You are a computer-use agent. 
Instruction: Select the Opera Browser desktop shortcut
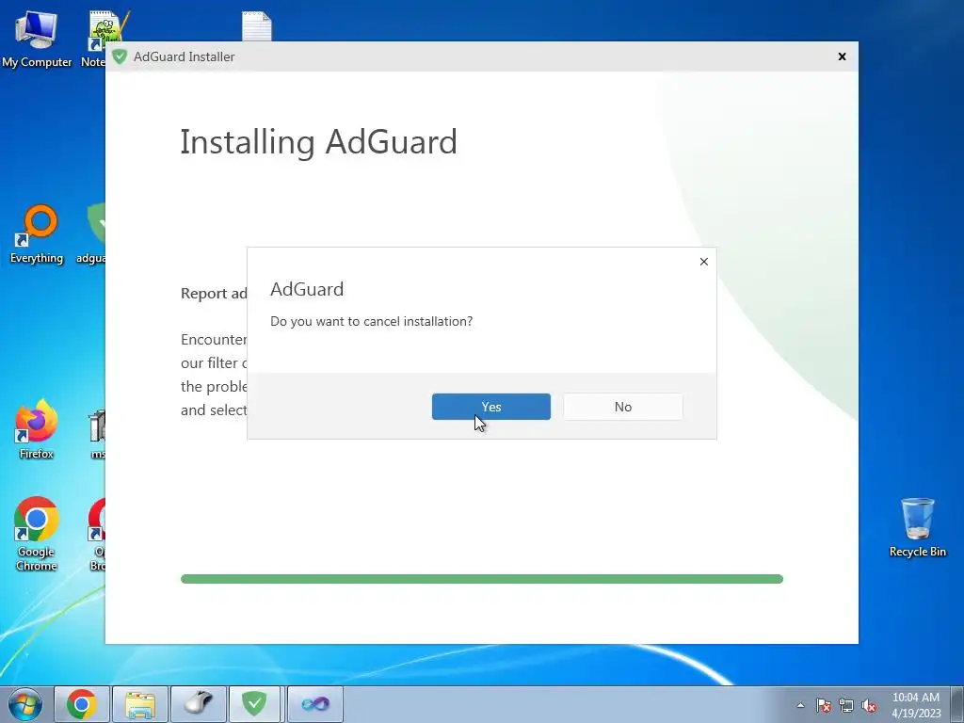tap(97, 534)
